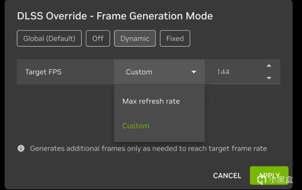
Task: Collapse the Target FPS Custom dropdown
Action: (159, 72)
